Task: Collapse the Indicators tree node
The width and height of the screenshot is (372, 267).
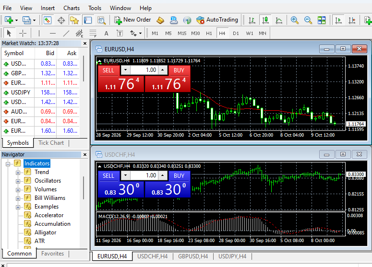Action: coord(8,164)
